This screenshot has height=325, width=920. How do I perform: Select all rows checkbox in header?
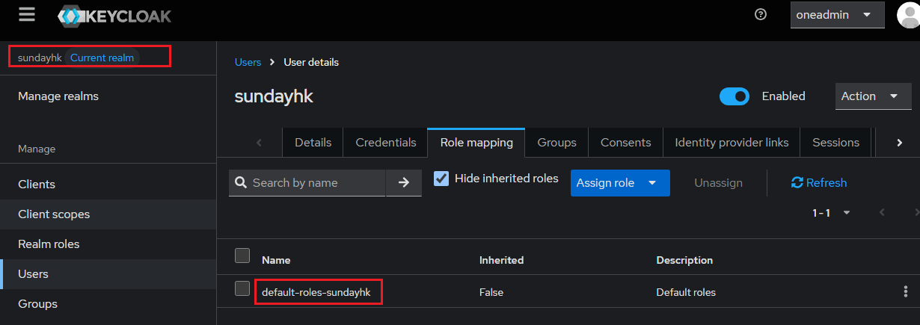pos(242,256)
